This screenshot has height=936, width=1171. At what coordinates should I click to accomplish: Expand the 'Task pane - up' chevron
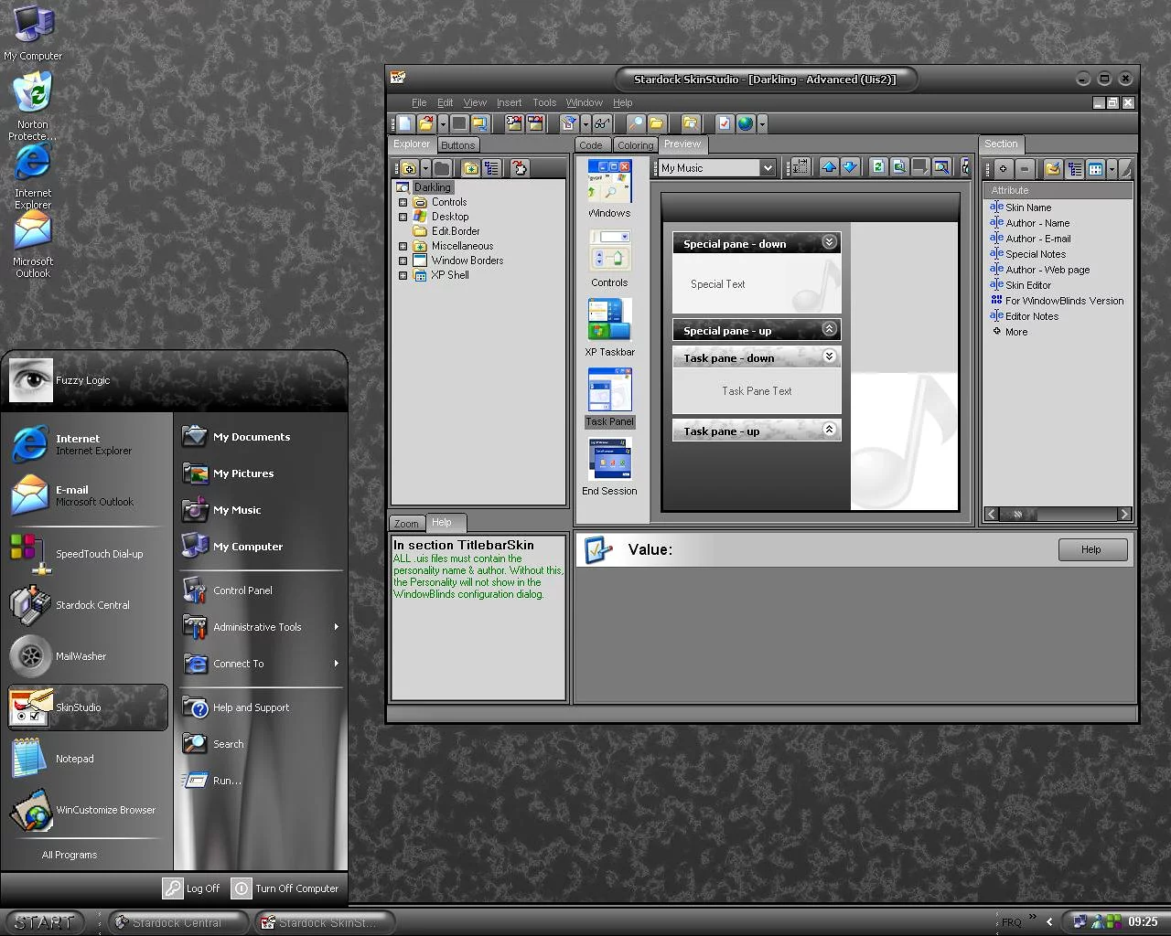tap(829, 430)
